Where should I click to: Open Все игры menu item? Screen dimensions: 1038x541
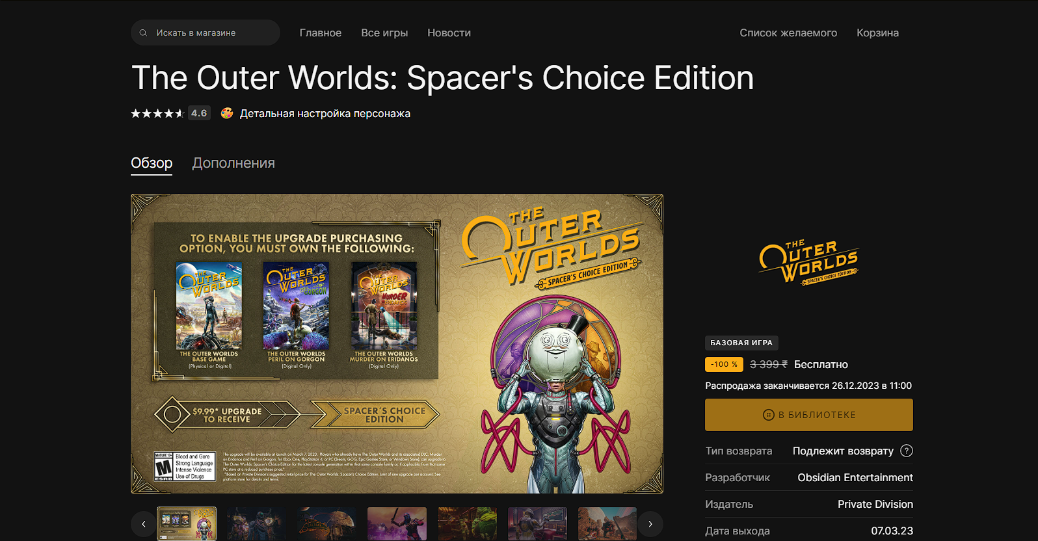384,33
